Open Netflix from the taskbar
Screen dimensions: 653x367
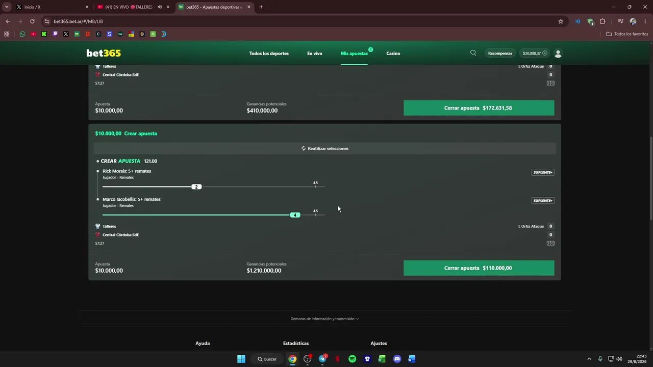coord(337,359)
